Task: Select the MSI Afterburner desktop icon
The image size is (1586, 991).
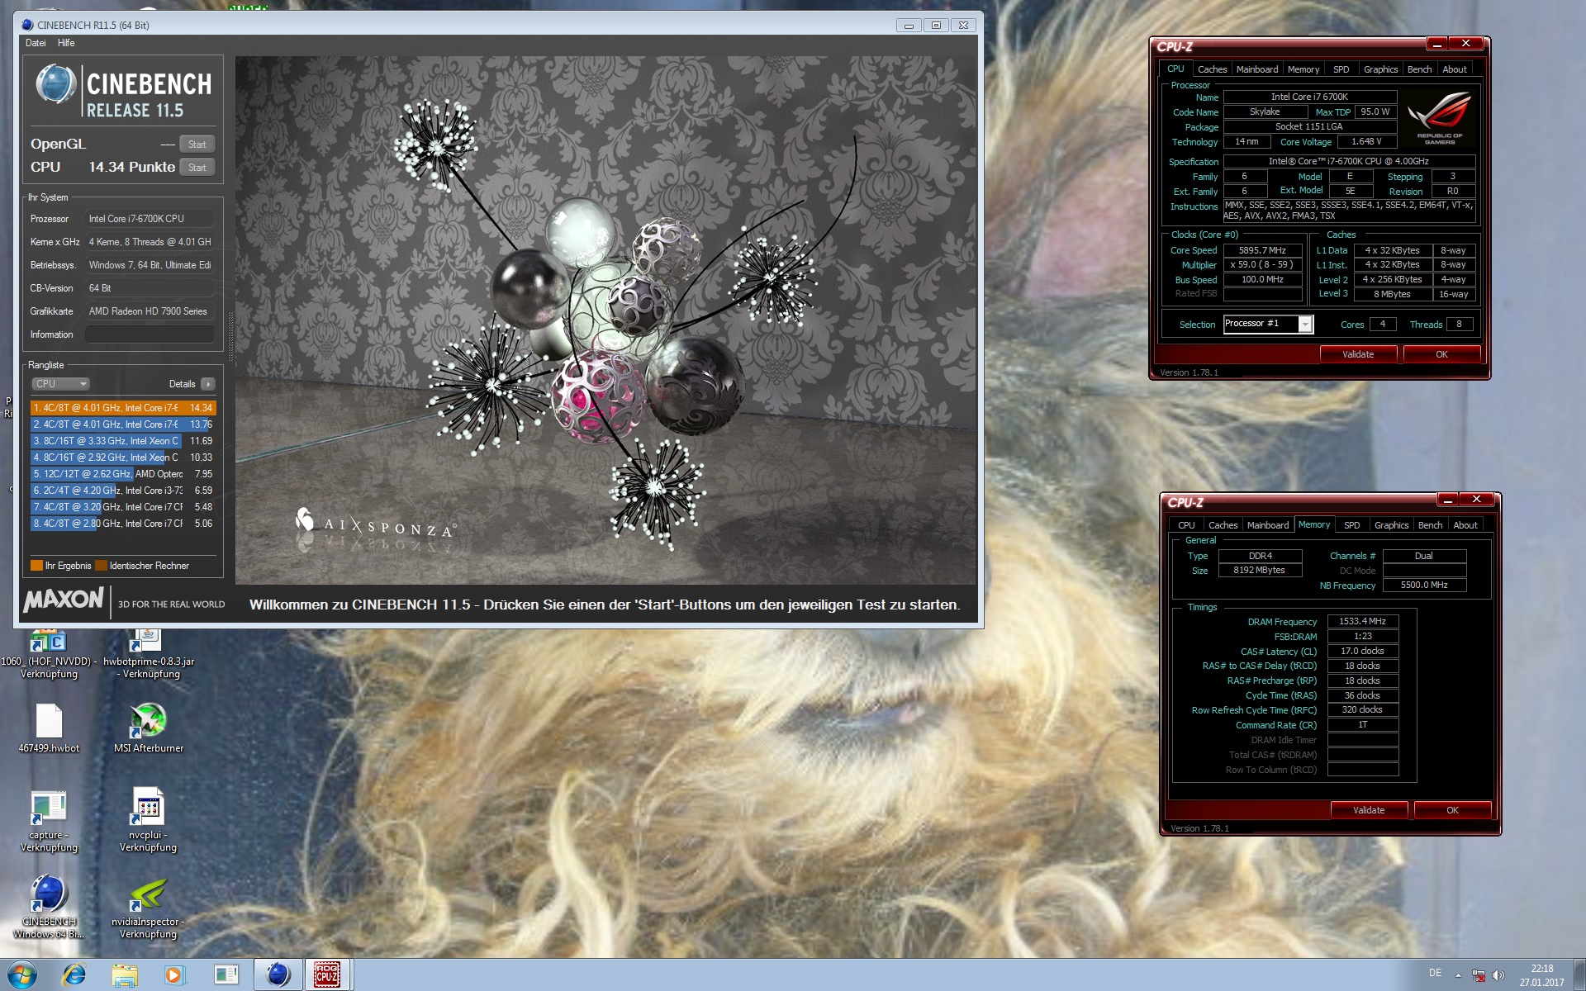Action: (149, 728)
